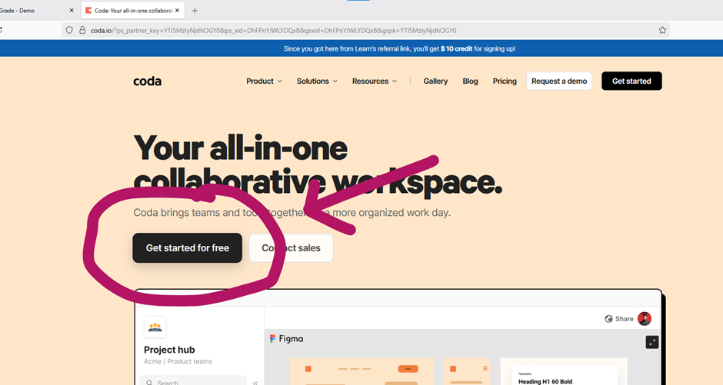
Task: Click the Search field in sidebar
Action: pos(193,381)
